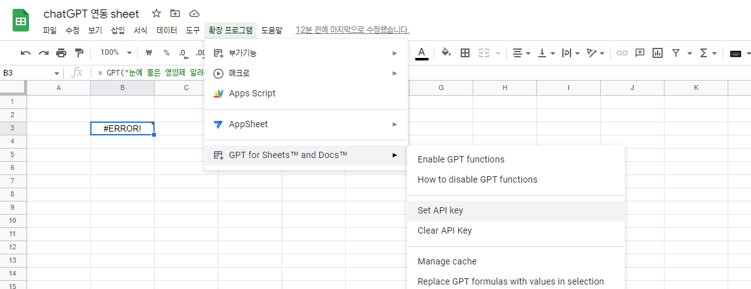This screenshot has width=751, height=289.
Task: Insert a link with the chain icon
Action: 622,53
